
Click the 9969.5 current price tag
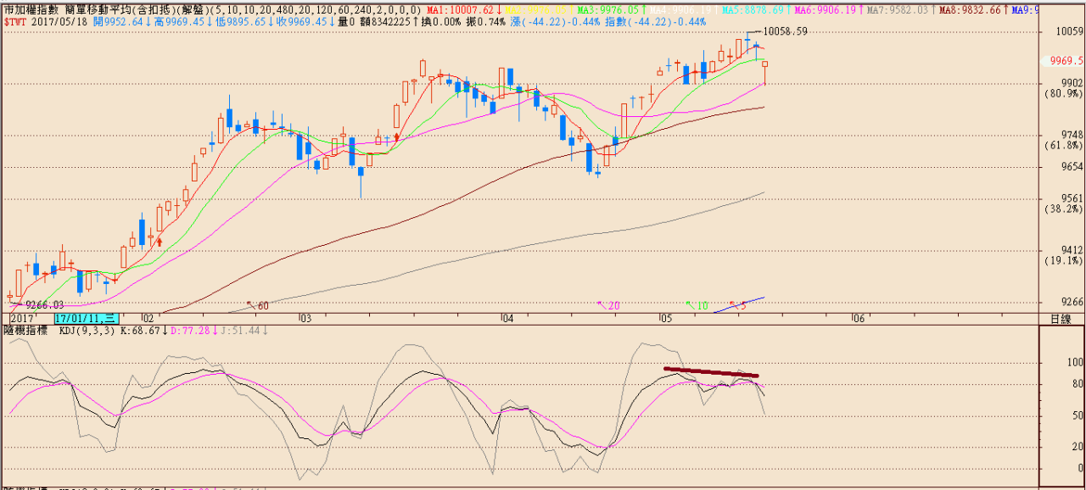[x=1066, y=60]
